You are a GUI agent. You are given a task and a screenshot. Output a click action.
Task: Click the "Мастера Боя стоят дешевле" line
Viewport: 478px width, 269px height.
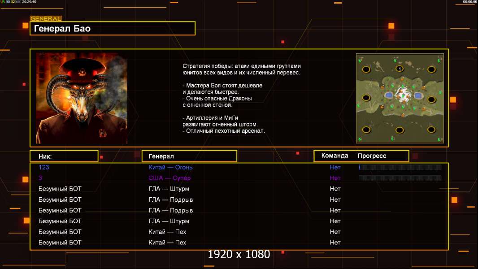(x=222, y=85)
